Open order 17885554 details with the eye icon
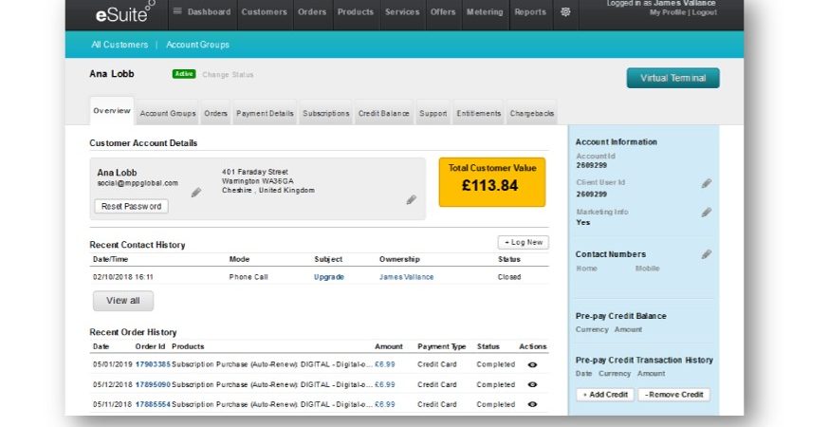829x427 pixels. tap(532, 404)
